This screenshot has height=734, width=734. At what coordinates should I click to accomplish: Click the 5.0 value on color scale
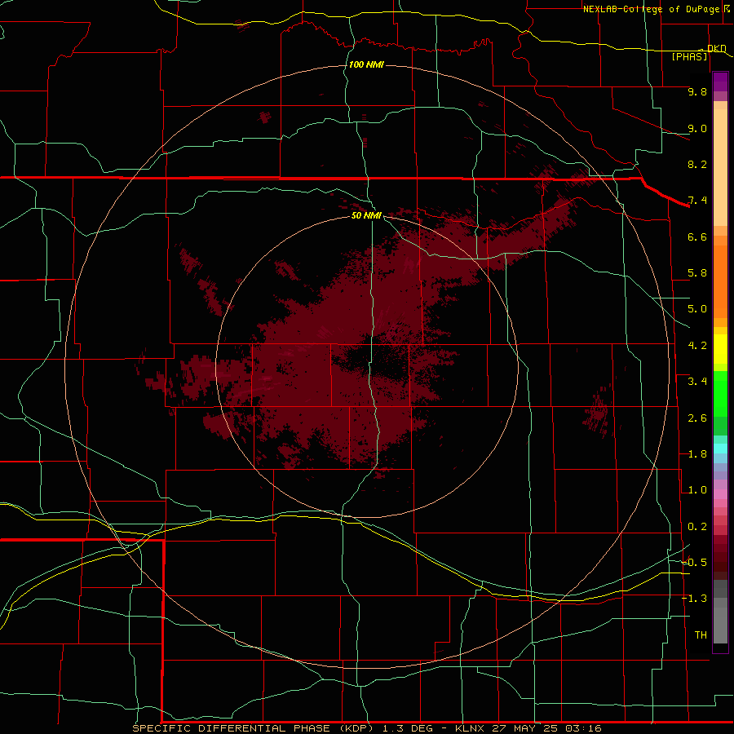pyautogui.click(x=697, y=309)
